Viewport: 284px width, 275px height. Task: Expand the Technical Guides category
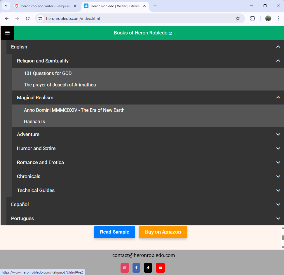tap(148, 190)
